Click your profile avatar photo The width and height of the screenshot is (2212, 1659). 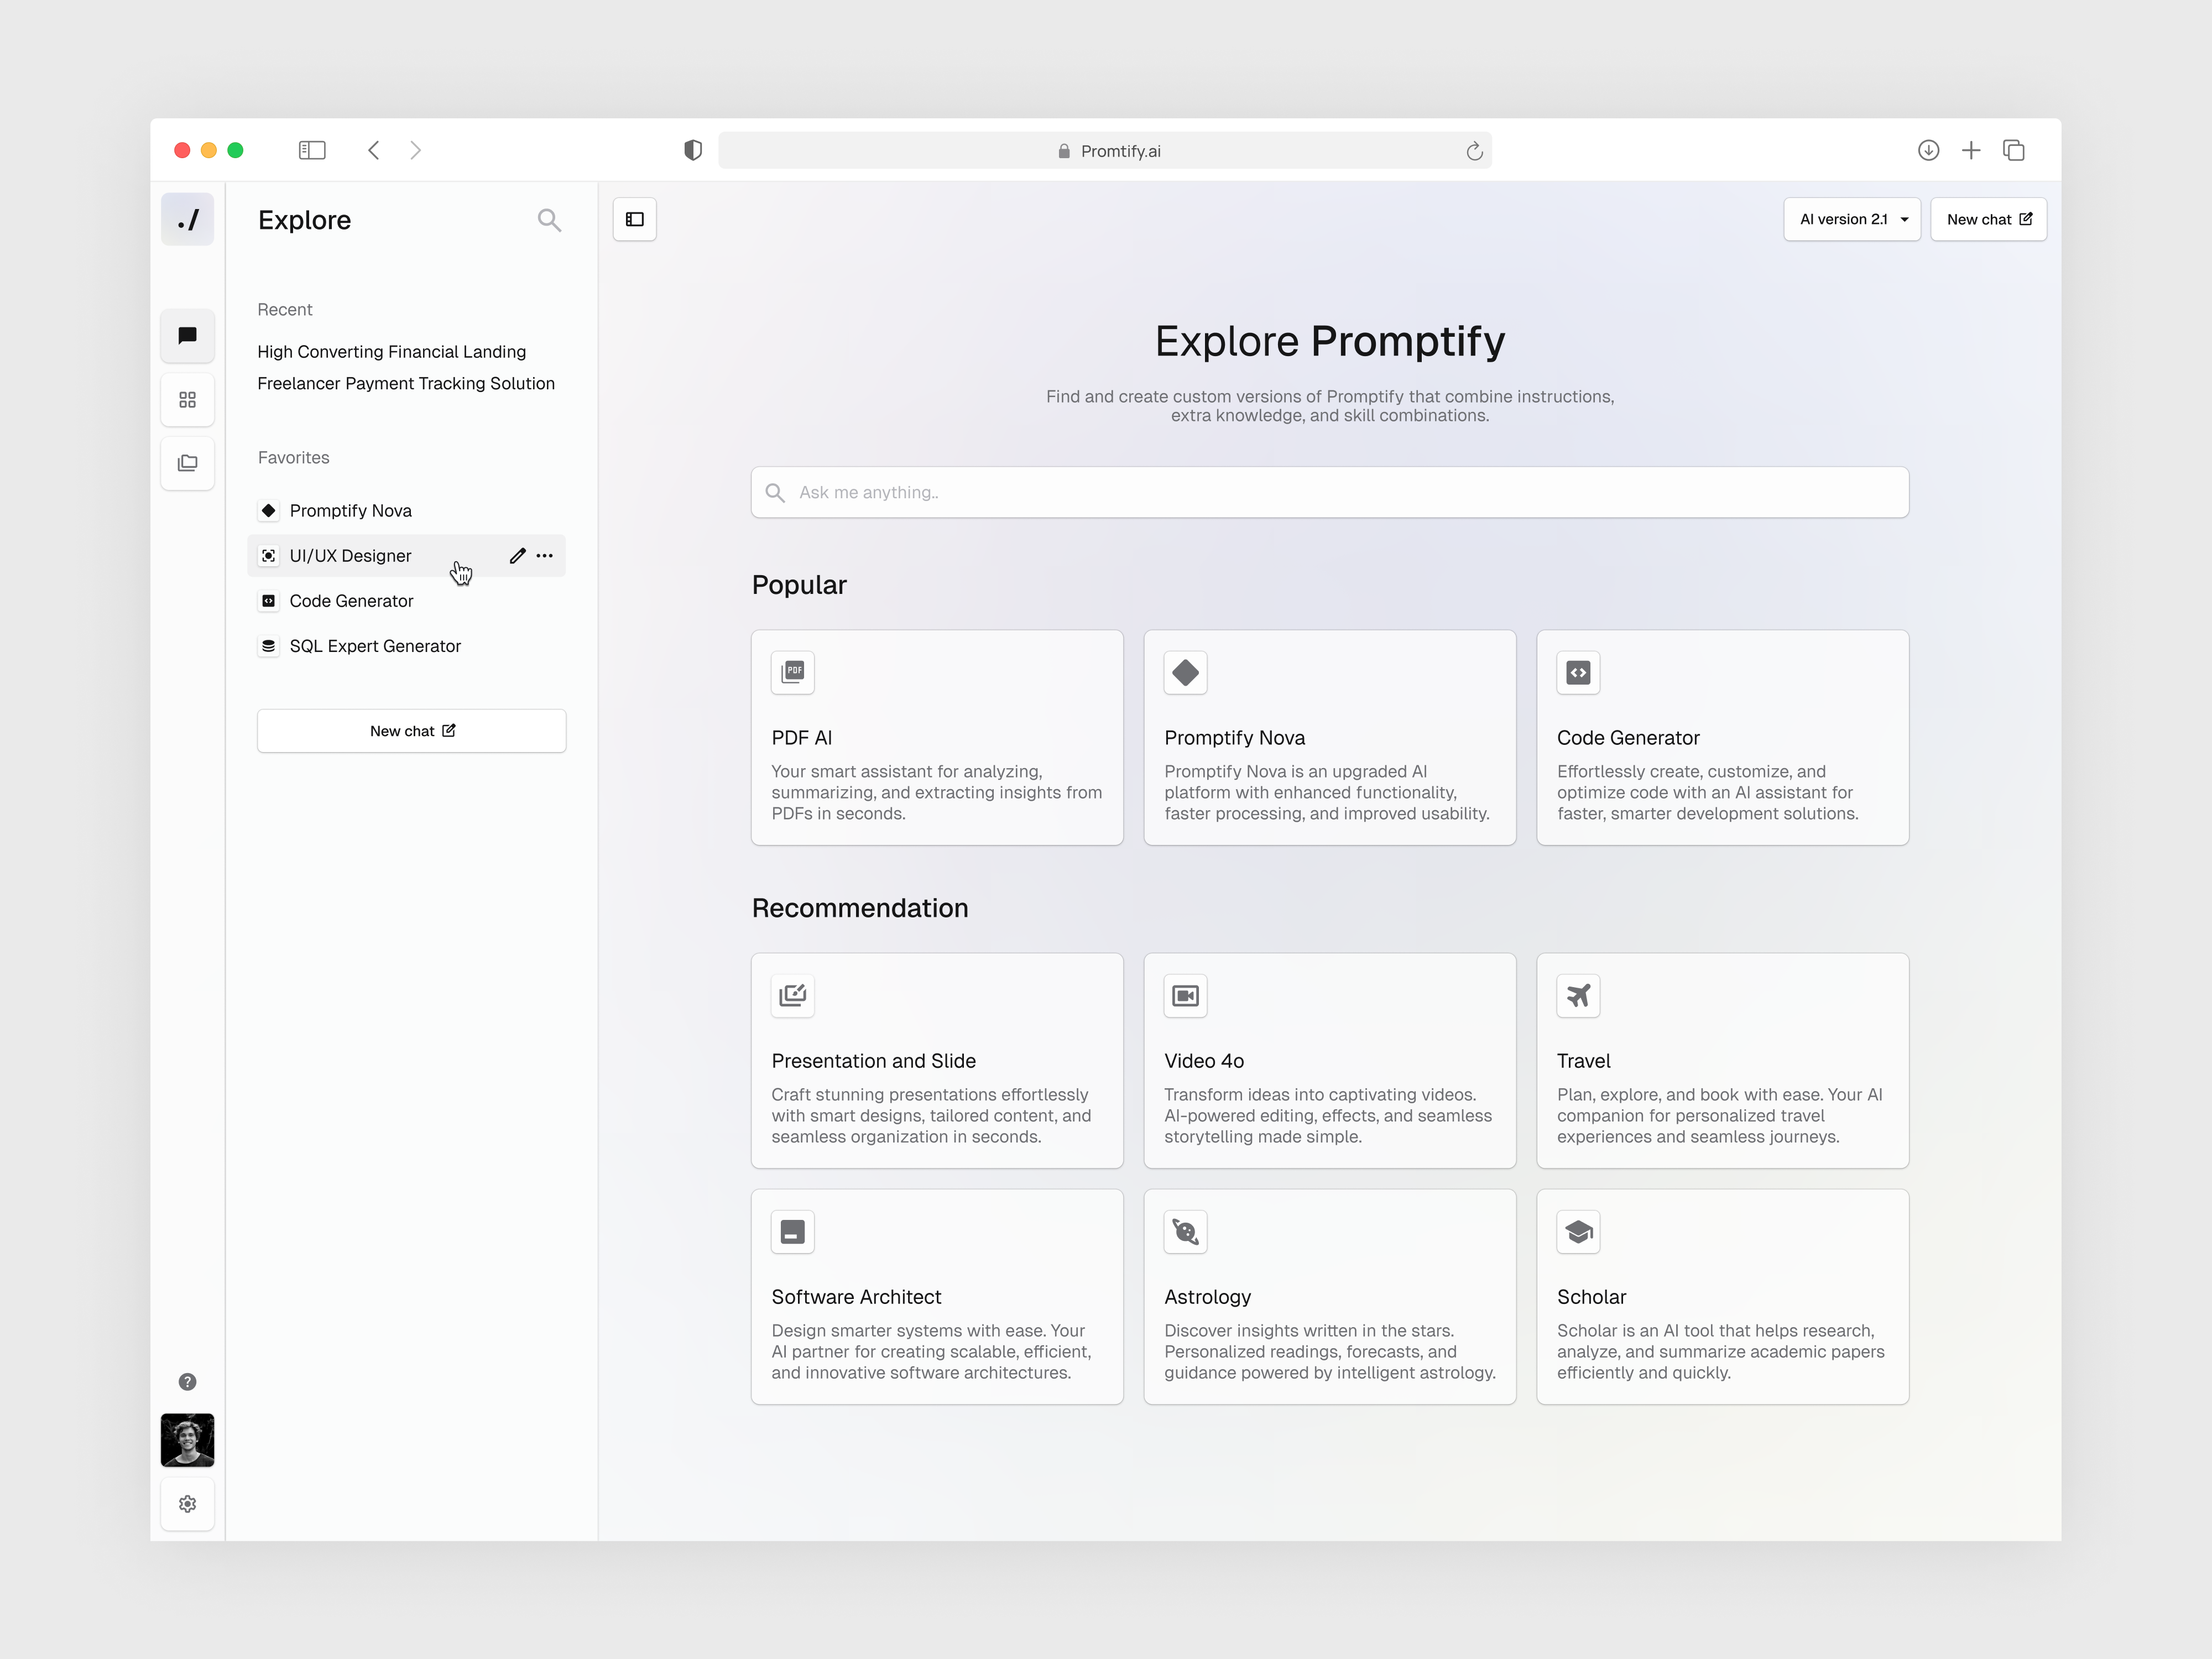pyautogui.click(x=187, y=1440)
